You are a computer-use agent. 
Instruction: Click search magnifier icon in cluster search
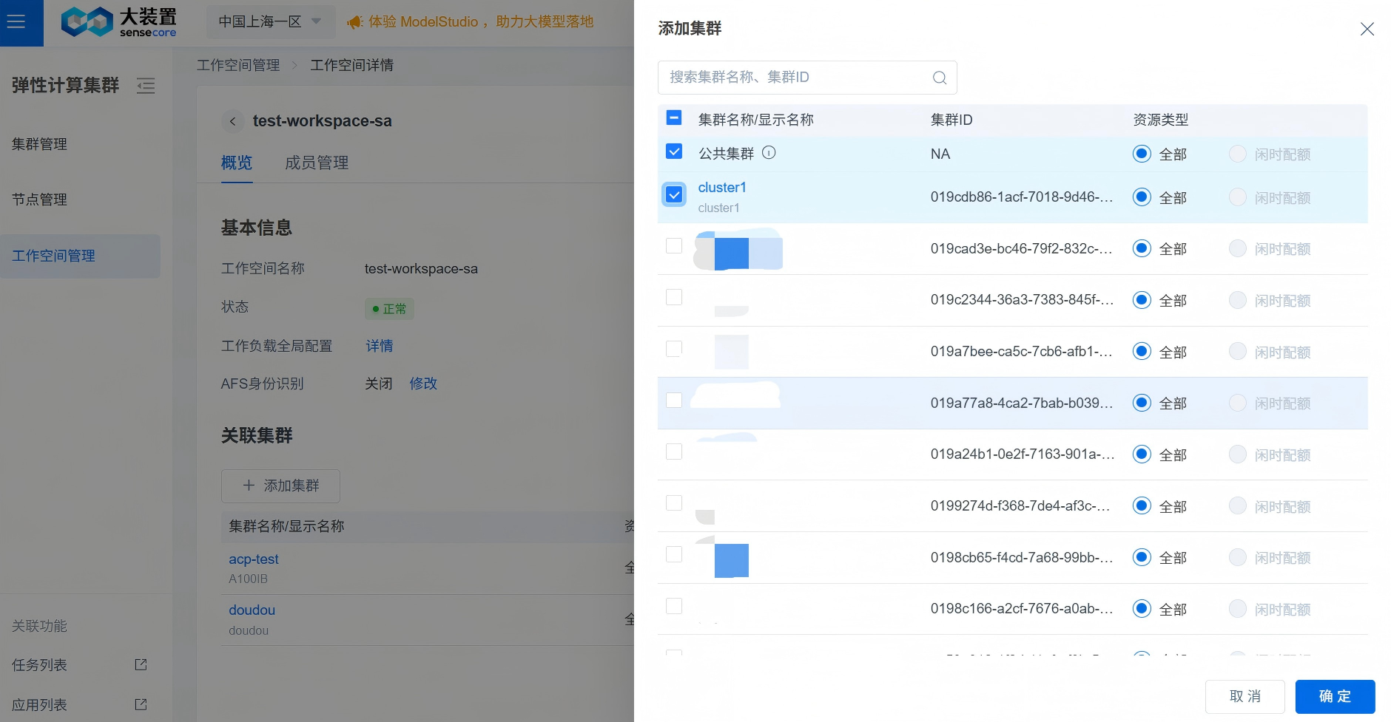coord(939,78)
